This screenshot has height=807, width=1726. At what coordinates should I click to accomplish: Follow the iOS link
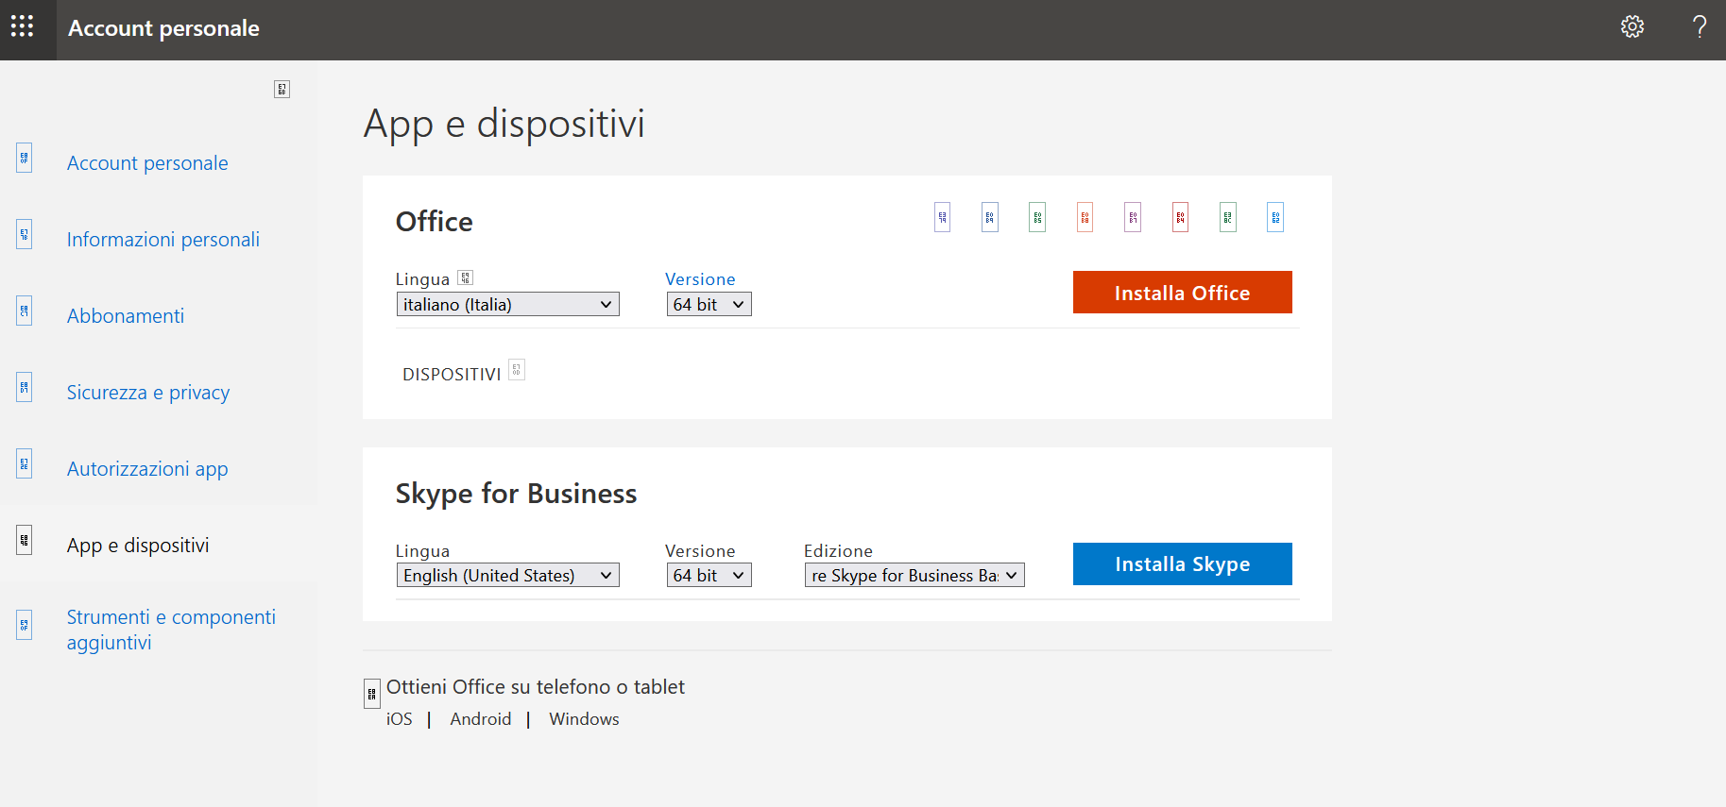(x=400, y=719)
